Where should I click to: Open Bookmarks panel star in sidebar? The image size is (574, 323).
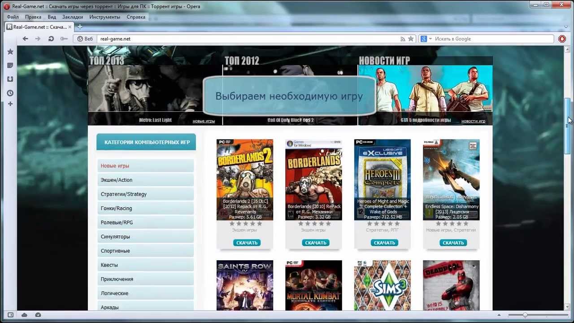click(x=10, y=52)
